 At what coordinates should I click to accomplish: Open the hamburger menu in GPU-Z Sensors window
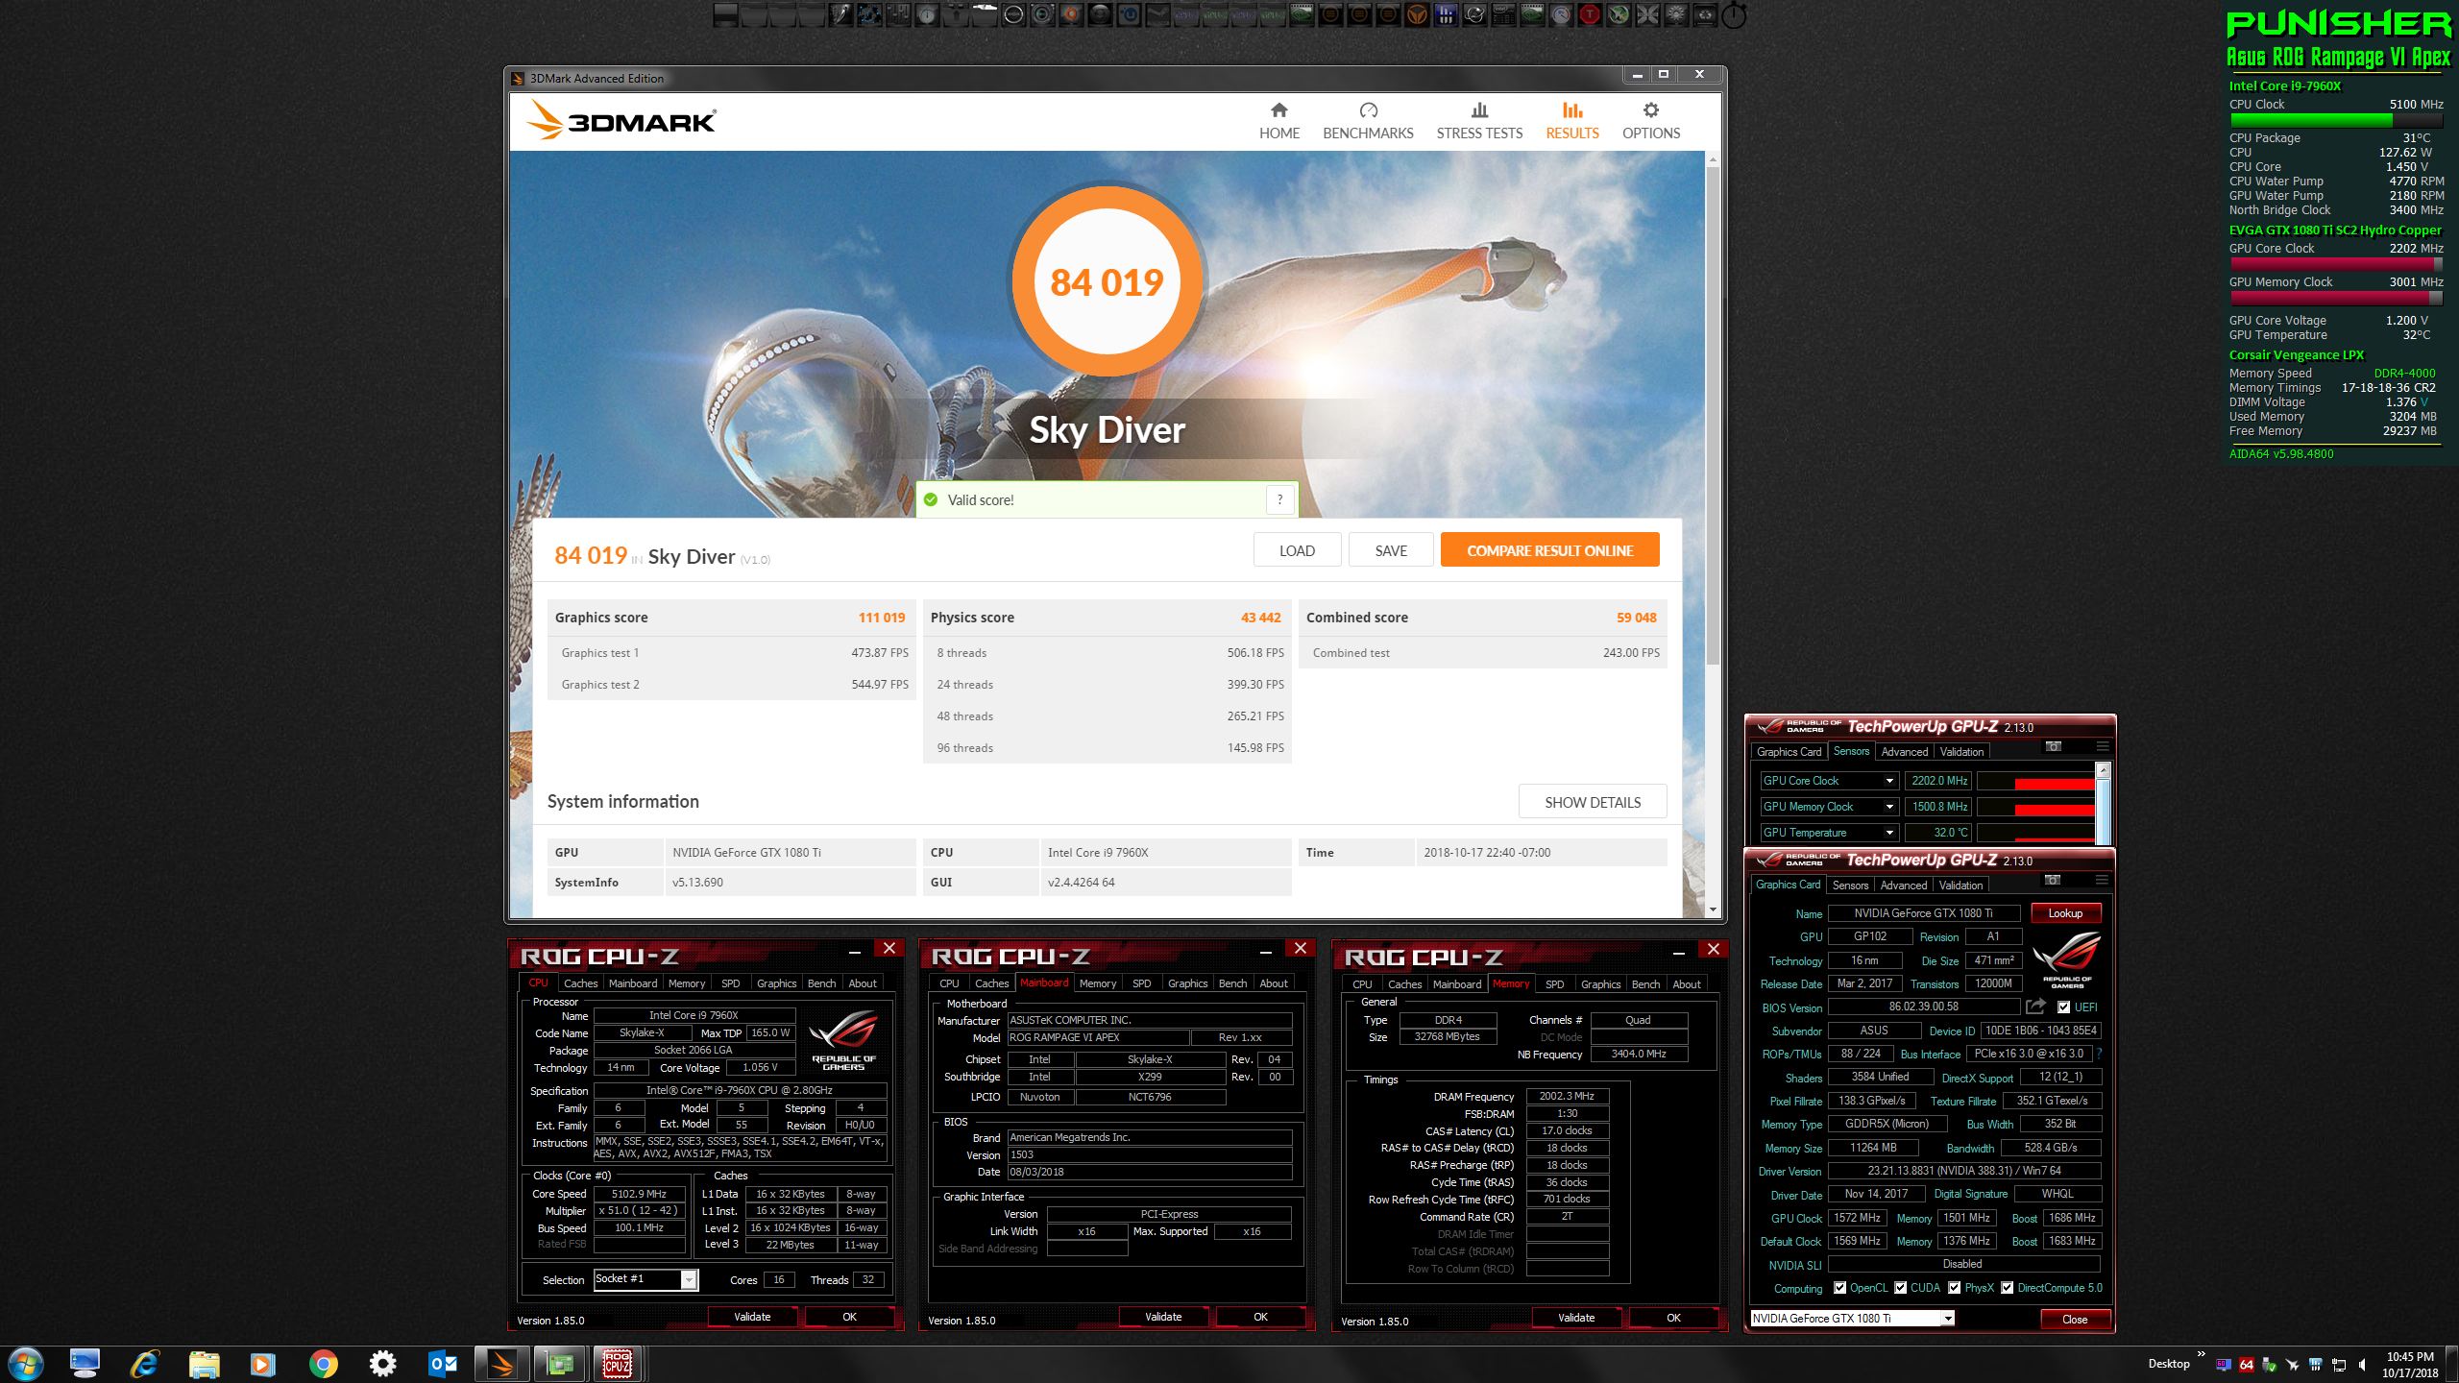tap(2102, 746)
